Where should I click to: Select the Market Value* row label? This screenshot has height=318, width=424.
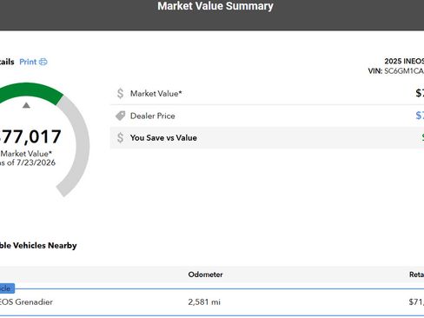coord(156,94)
